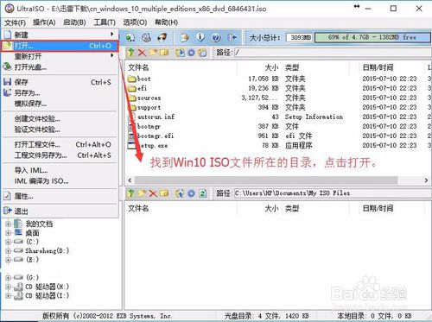Select the boot folder icon in file list

coord(132,79)
